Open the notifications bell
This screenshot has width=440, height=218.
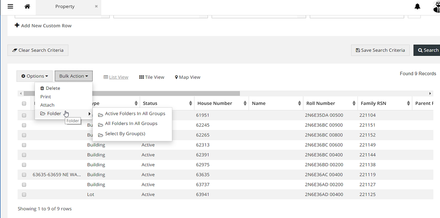tap(417, 7)
